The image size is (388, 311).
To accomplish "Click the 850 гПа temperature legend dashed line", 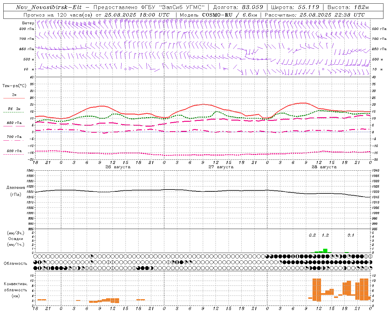I will (13, 126).
